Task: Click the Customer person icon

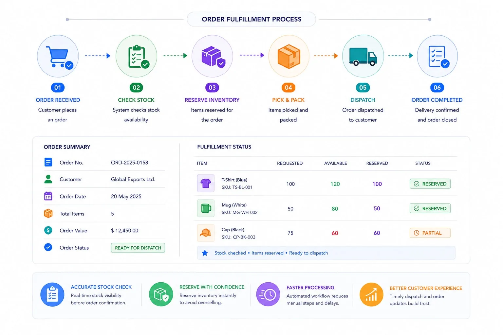Action: tap(48, 179)
